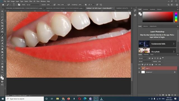179x101 pixels.
Task: Select the Pen tool
Action: tap(2, 55)
